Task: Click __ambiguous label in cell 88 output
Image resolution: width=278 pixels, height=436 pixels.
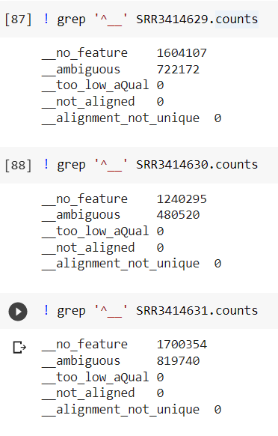Action: pyautogui.click(x=81, y=215)
